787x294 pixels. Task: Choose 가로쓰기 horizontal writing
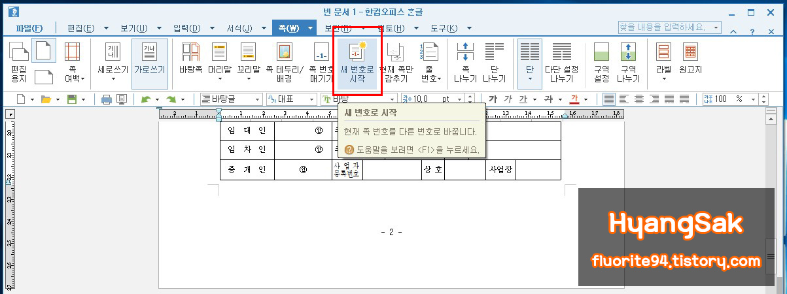[149, 64]
